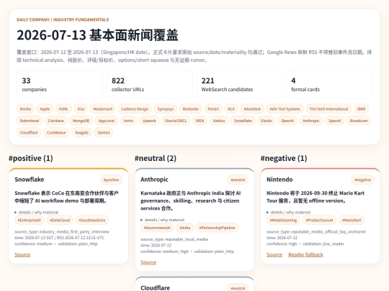Choose the Elastic chip
Screen dimensions: 389x291
[x=267, y=121]
